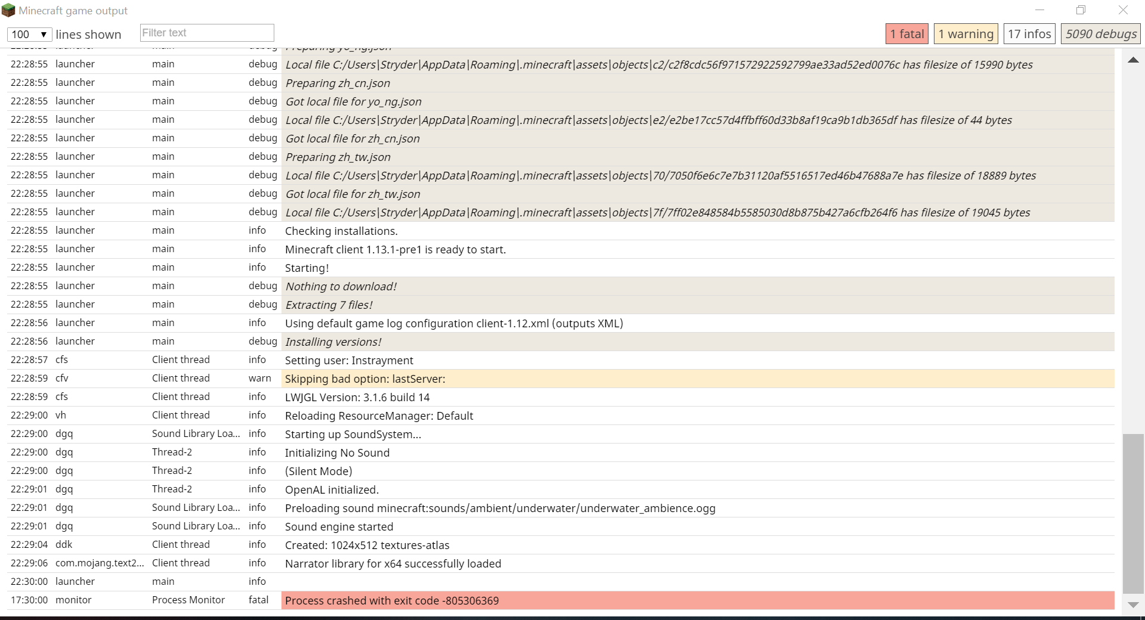Minimize the game output window
Viewport: 1145px width, 620px height.
coord(1039,10)
